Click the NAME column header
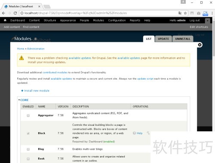 pos(42,107)
